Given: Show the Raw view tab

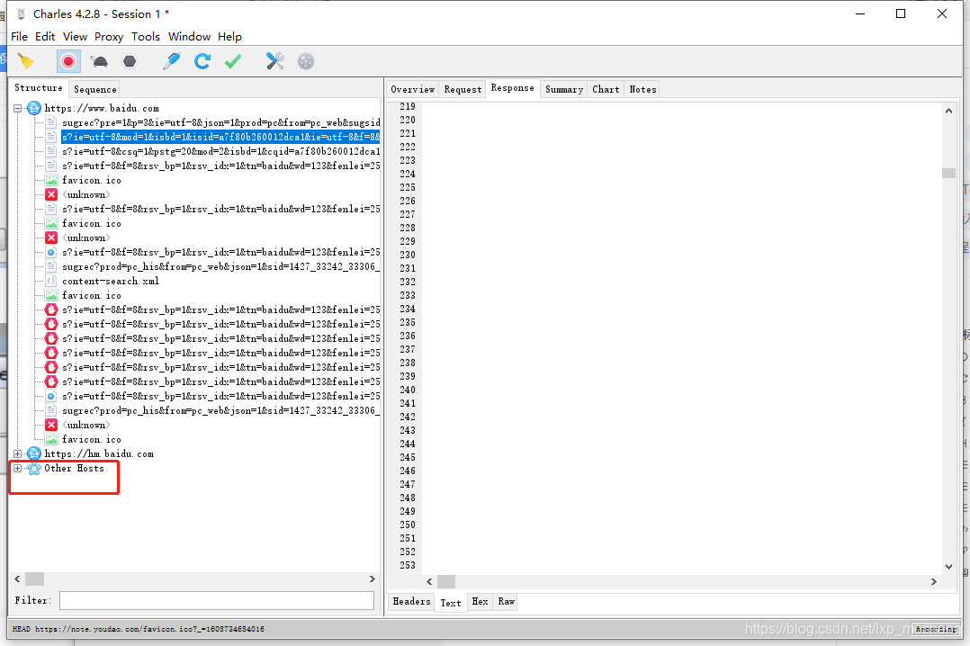Looking at the screenshot, I should (x=506, y=601).
